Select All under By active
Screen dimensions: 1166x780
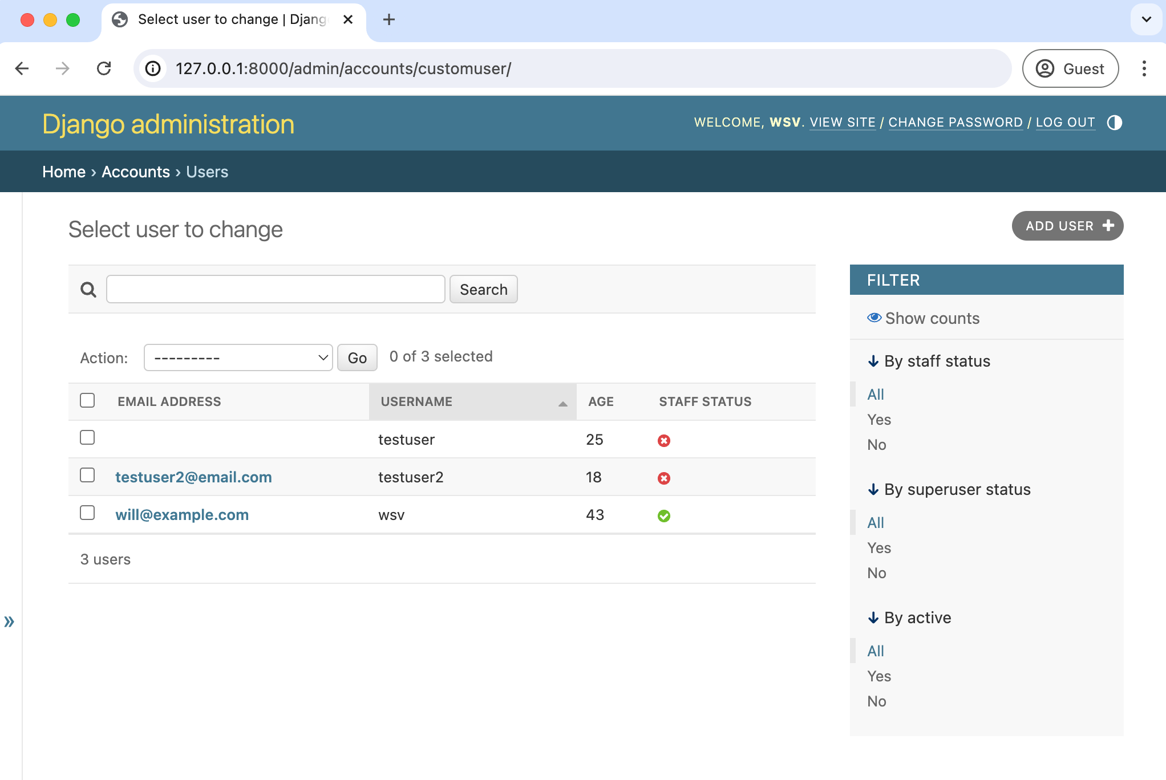pos(876,651)
